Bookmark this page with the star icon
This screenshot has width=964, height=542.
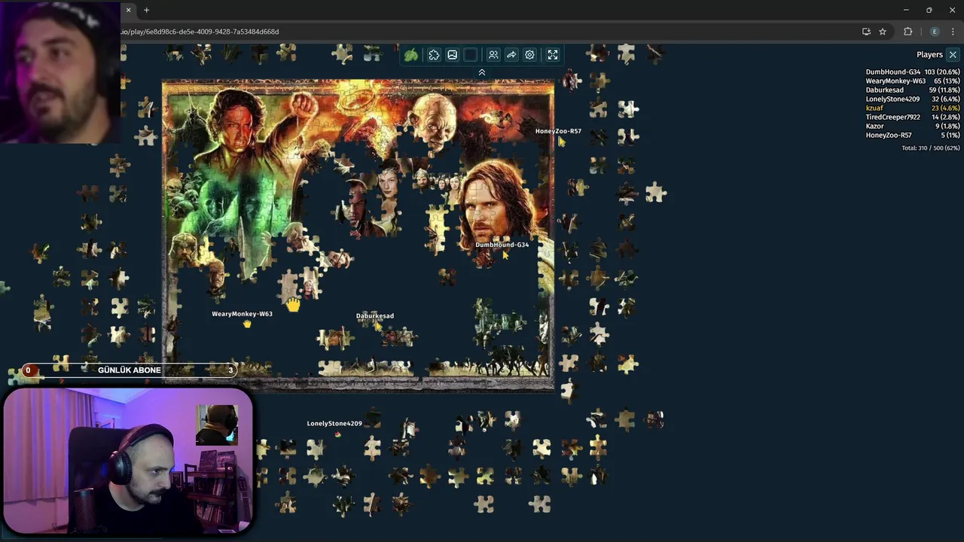click(883, 32)
